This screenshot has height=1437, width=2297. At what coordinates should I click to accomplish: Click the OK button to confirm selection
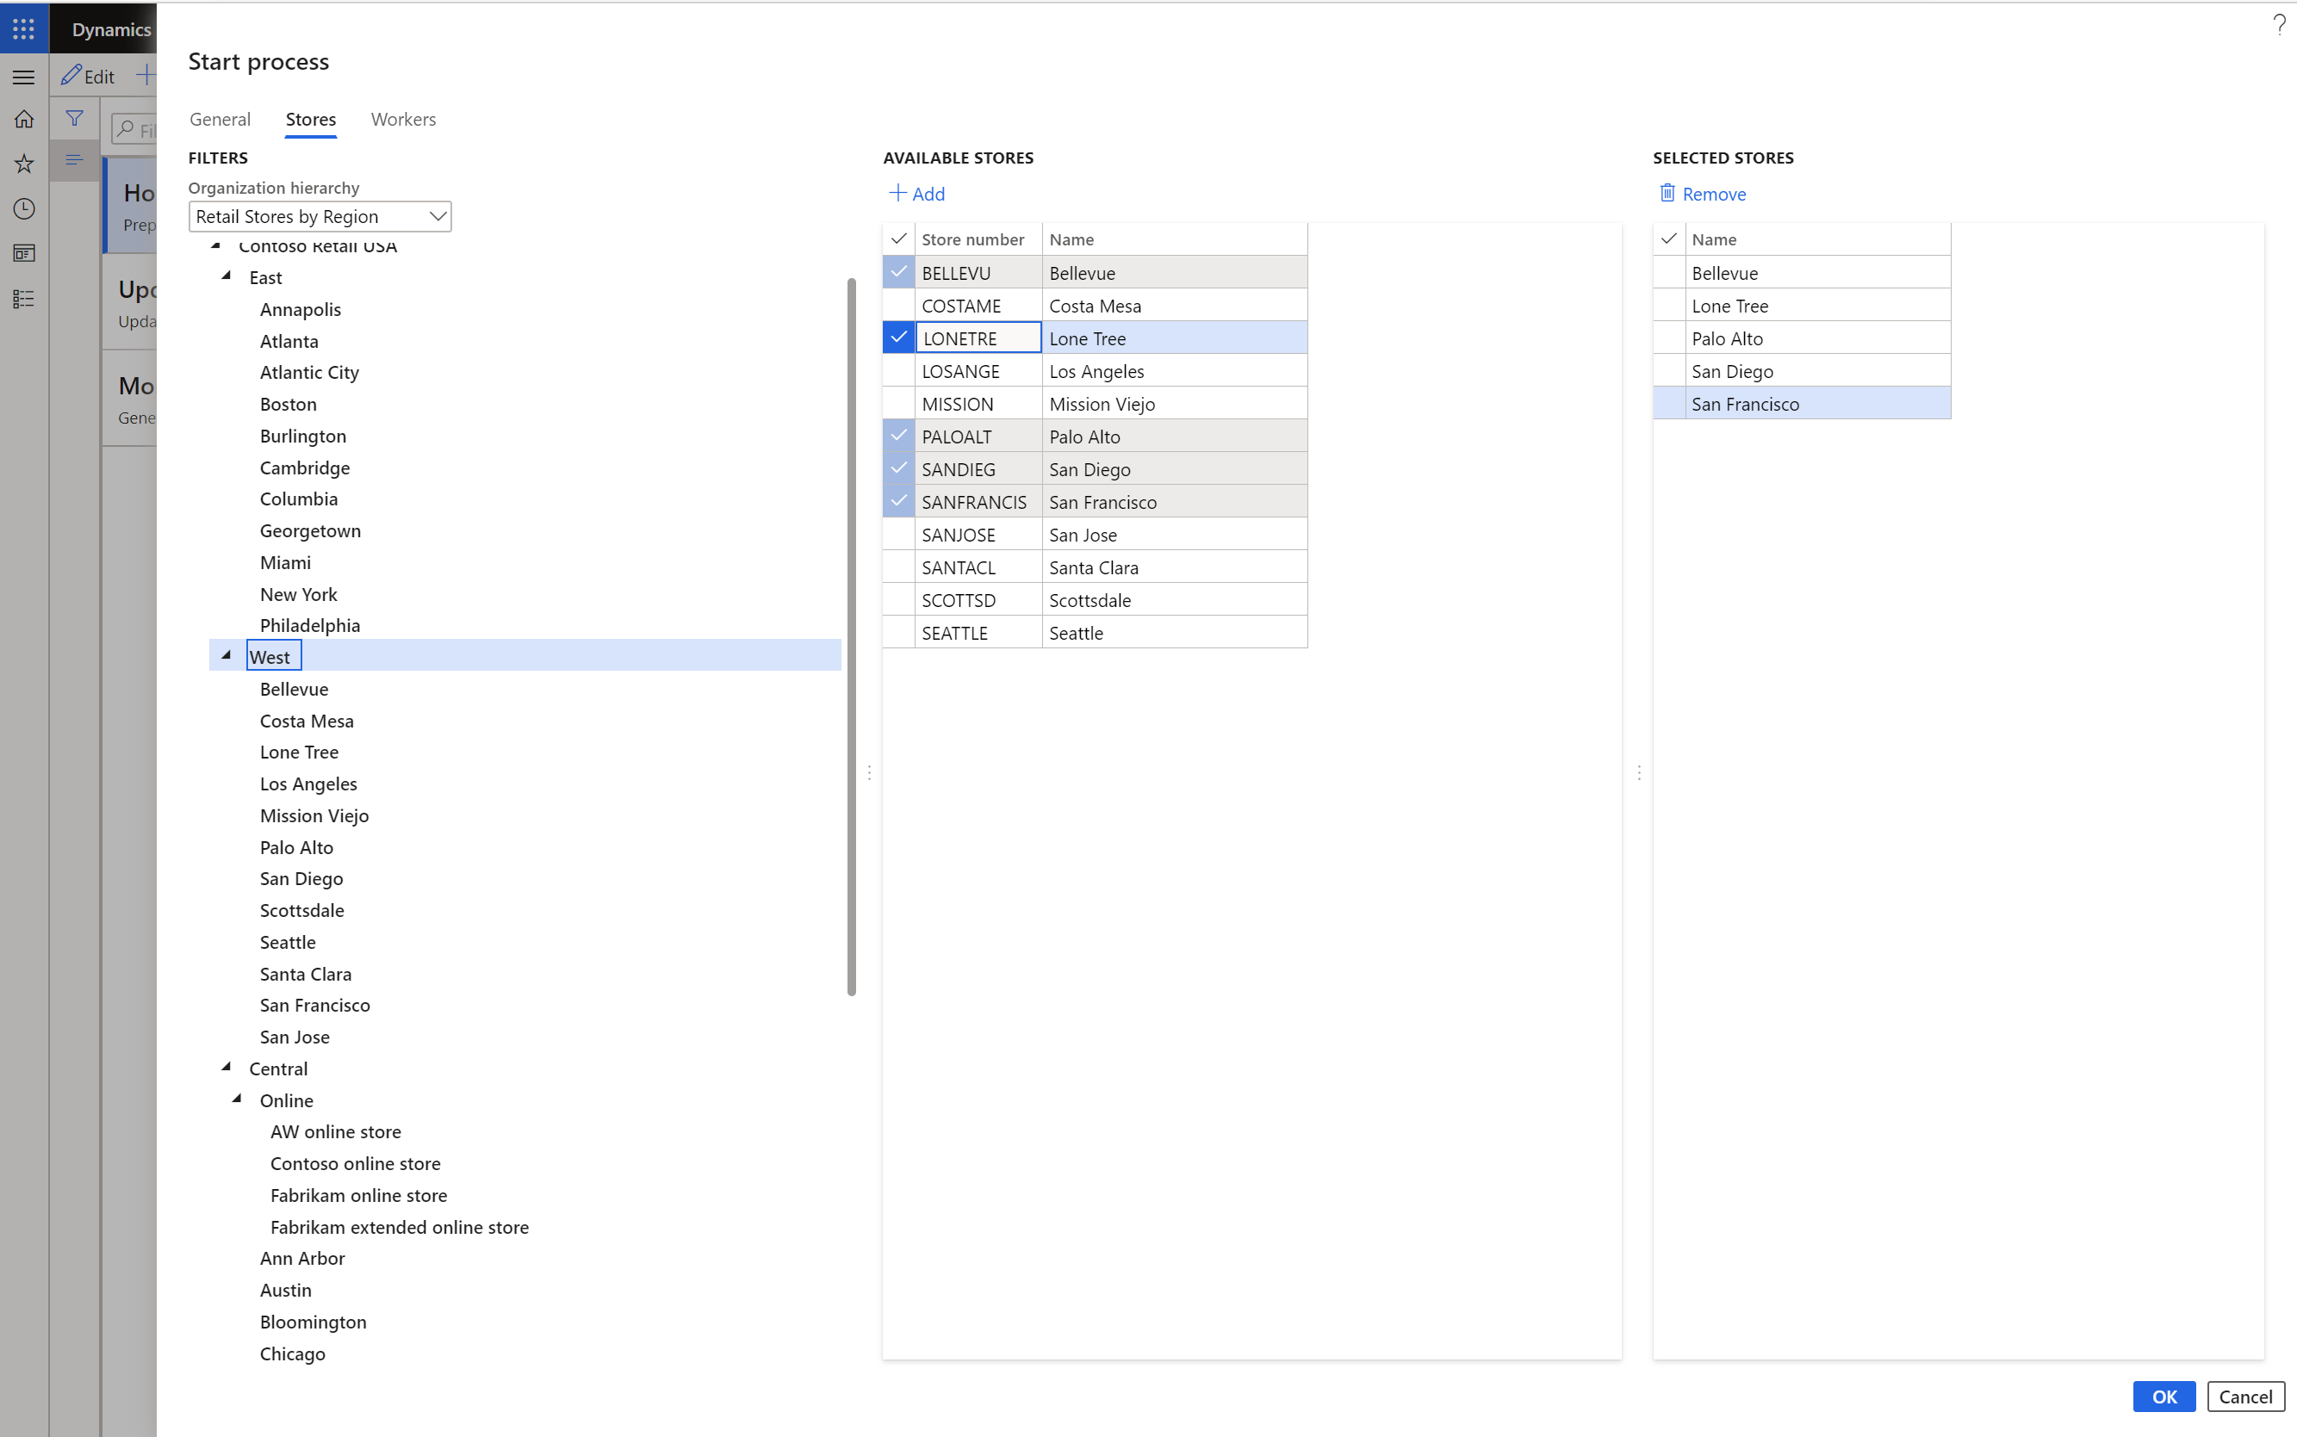(2164, 1394)
